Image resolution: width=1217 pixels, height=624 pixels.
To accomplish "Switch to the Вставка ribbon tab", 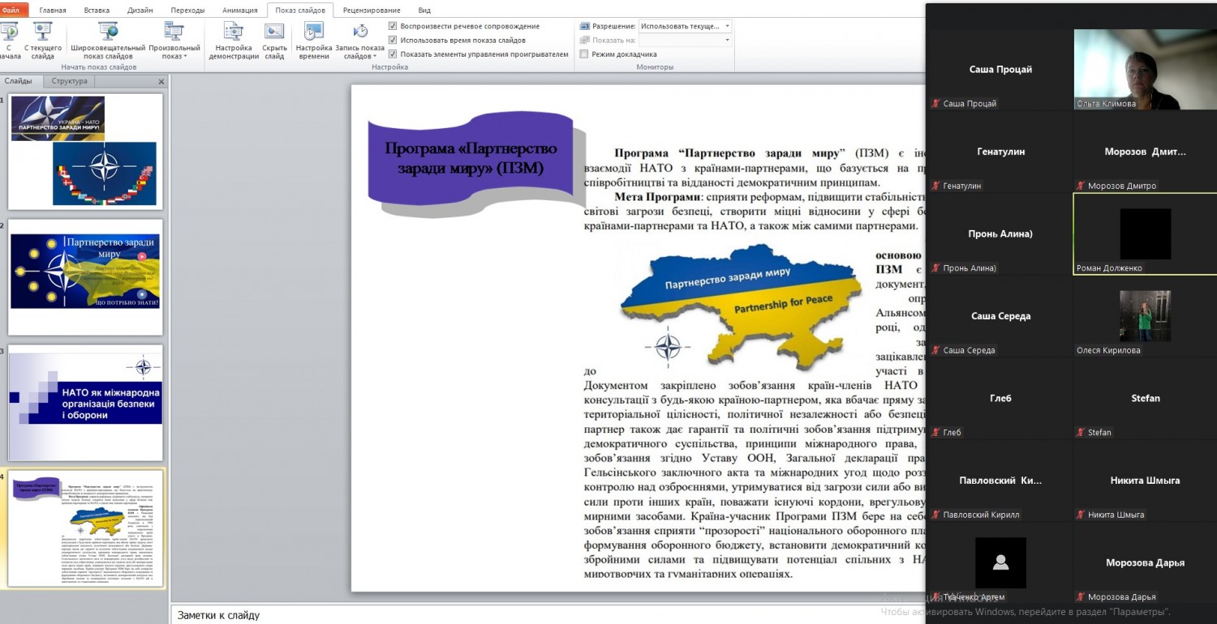I will (97, 11).
